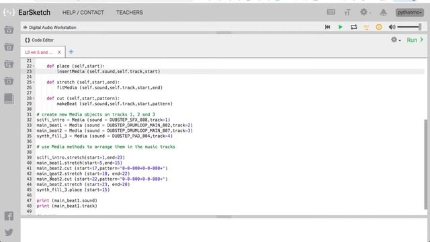Click the Code Editor braces icon
Screen dimensions: 430x242
(28, 40)
